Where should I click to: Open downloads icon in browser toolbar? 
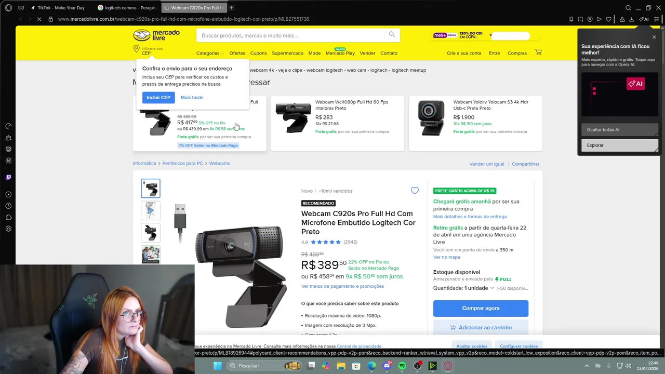point(631,19)
